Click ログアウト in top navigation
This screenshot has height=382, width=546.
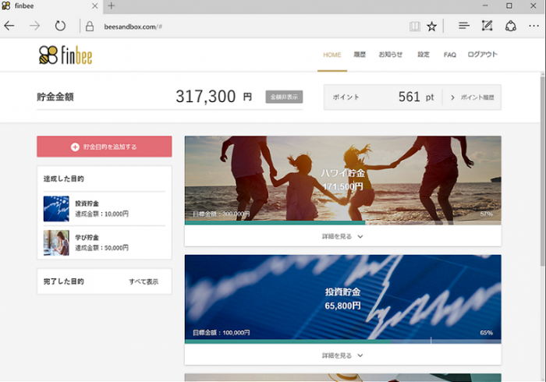coord(482,55)
